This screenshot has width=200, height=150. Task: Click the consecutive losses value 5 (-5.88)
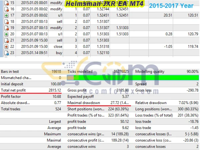coord(192,134)
